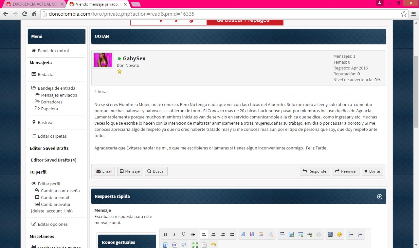Open the emoticon smiley picker

(x=339, y=234)
